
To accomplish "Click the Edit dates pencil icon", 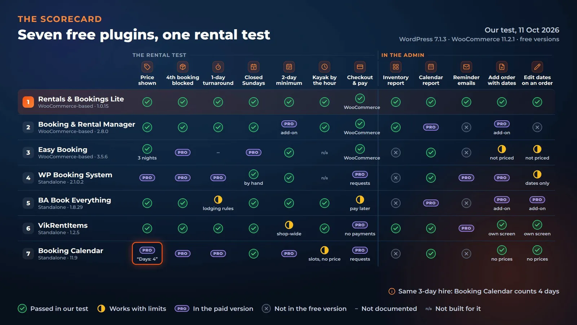I will click(537, 67).
